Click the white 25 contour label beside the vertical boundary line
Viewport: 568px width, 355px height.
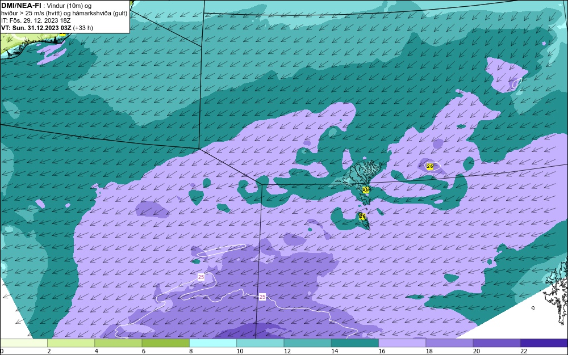[262, 297]
